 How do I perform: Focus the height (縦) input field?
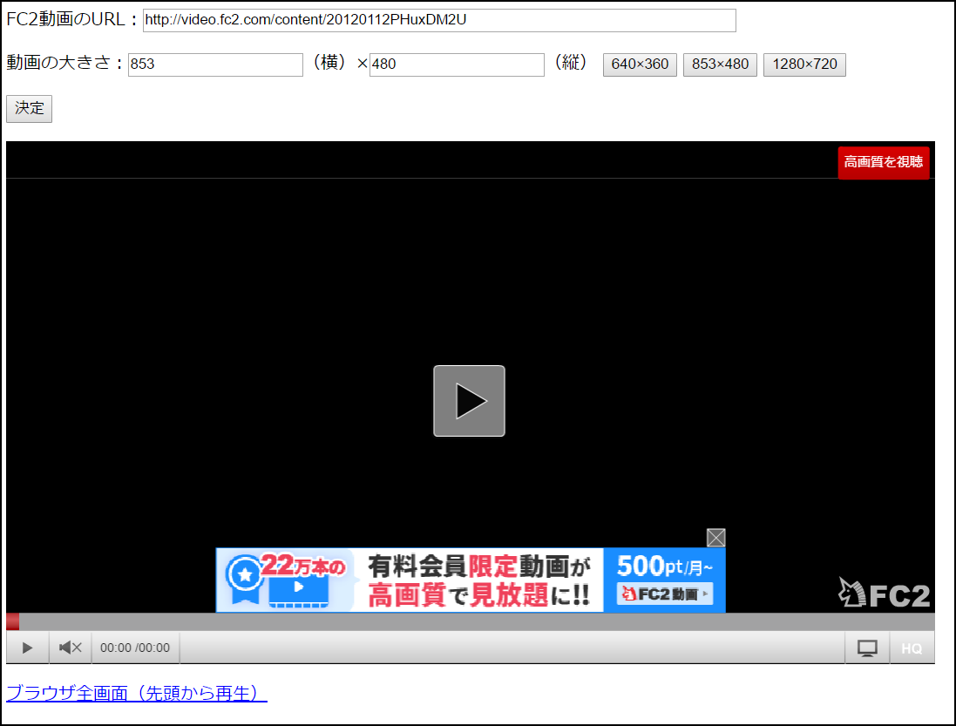pos(457,64)
